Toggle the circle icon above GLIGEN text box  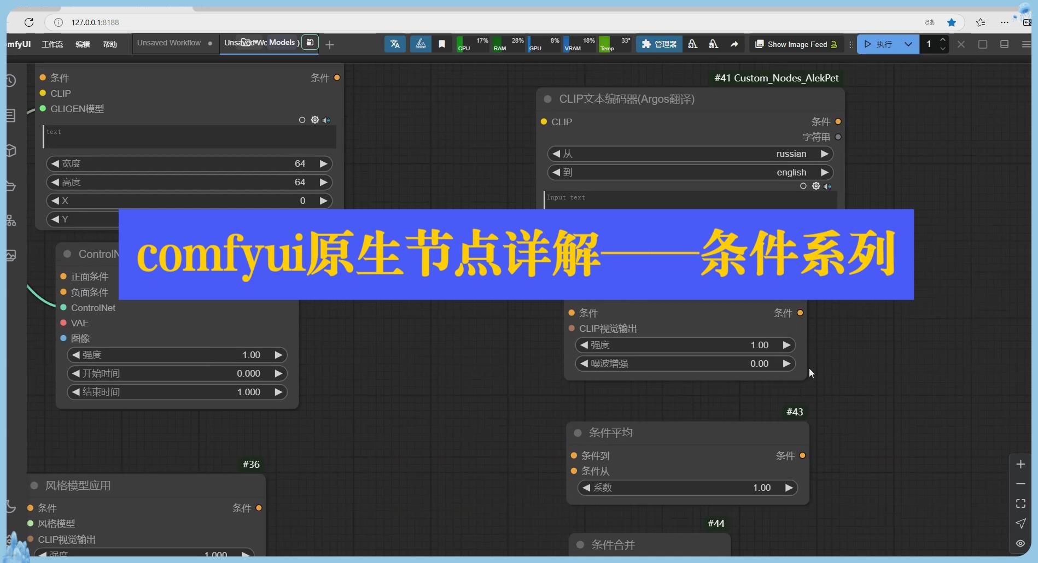coord(302,120)
